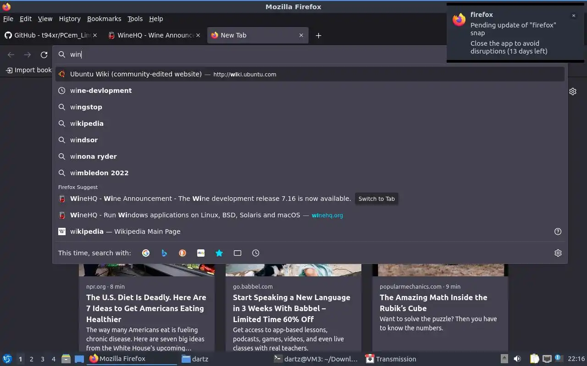587x366 pixels.
Task: Switch to the WineHQ Wine Announcement tab
Action: [x=154, y=35]
